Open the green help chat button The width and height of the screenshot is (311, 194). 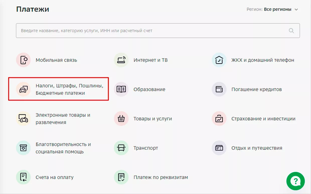point(295,181)
